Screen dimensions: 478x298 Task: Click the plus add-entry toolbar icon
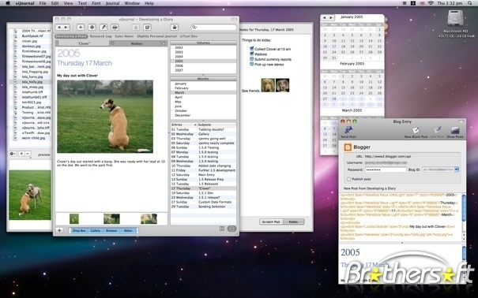click(x=81, y=28)
